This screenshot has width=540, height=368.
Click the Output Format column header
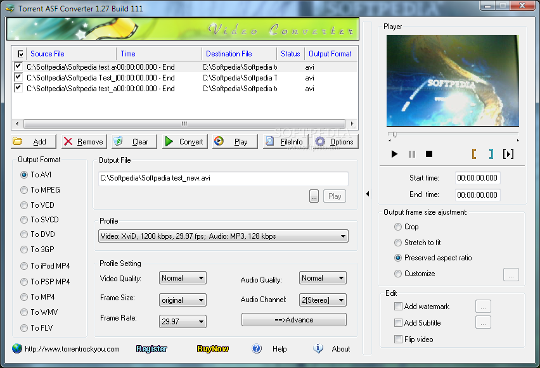(331, 54)
